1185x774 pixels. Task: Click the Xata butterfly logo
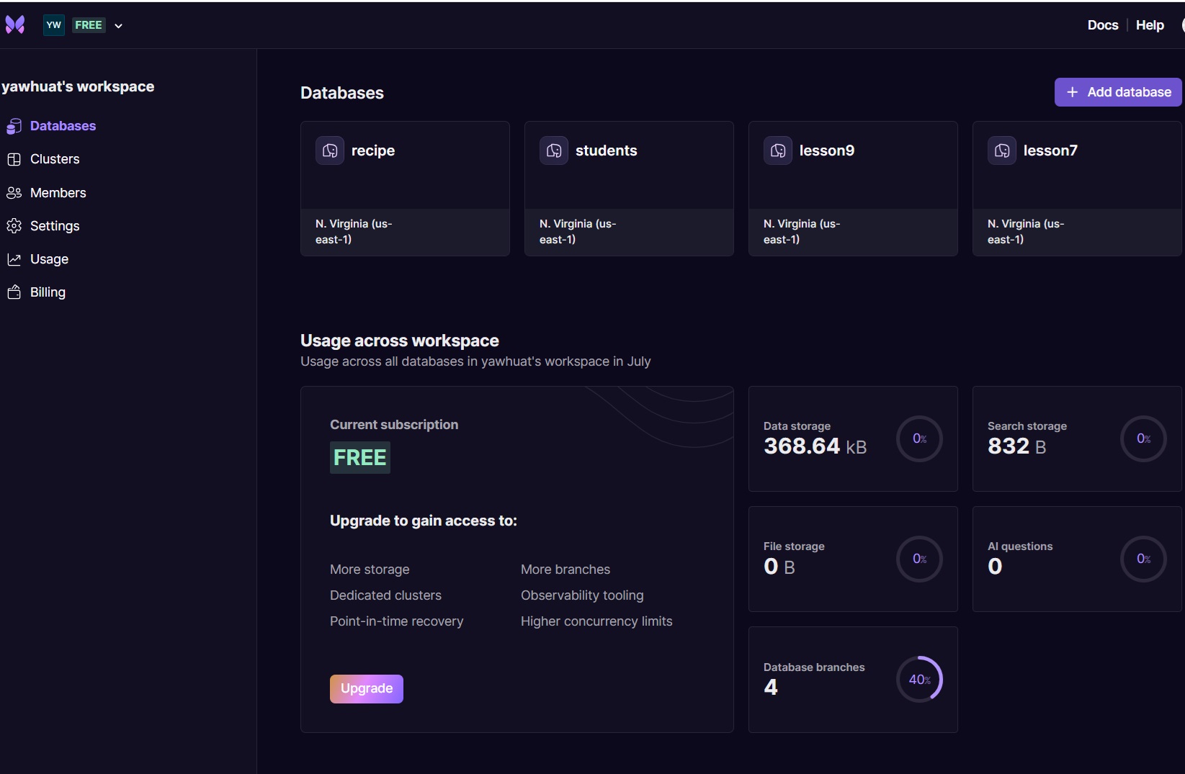tap(15, 25)
